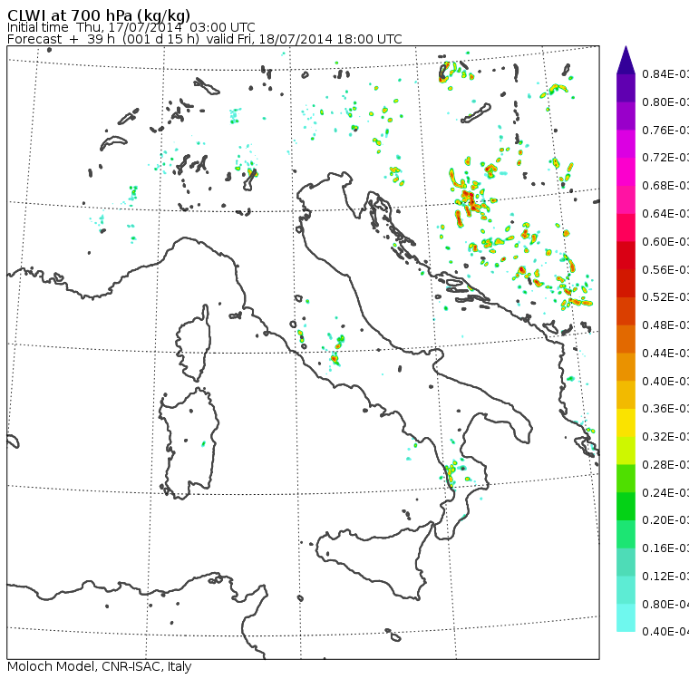The width and height of the screenshot is (689, 679).
Task: Click the yellow band between 0.32E-03 and 0.36E-03
Action: pos(626,422)
